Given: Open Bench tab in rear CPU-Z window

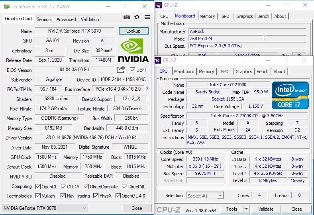Looking at the screenshot, I should (x=263, y=16).
